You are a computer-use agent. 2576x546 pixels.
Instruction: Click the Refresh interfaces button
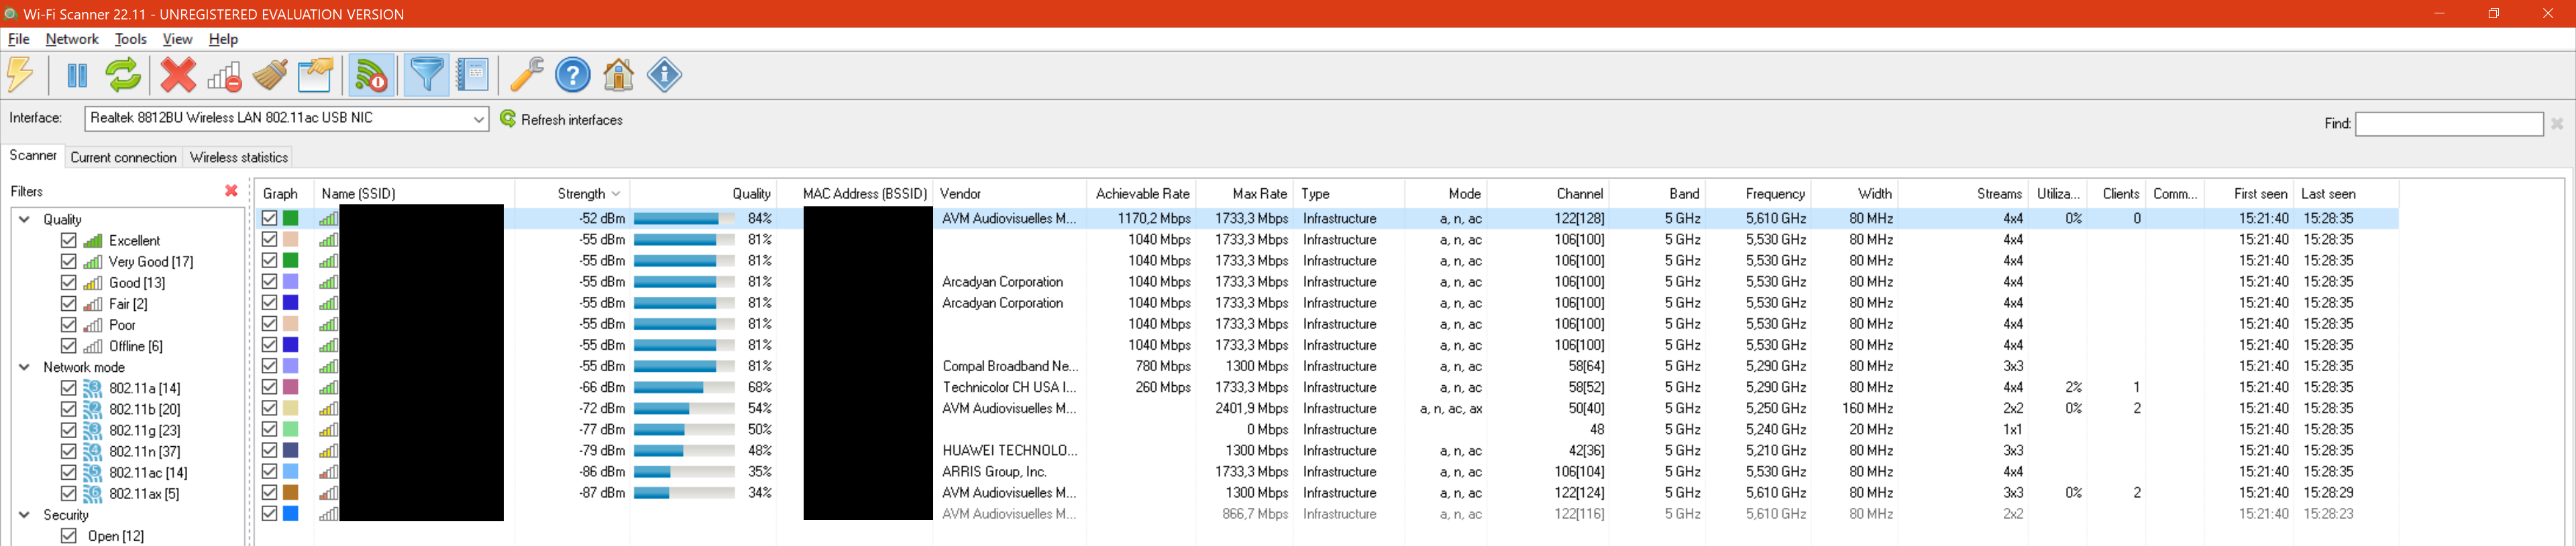[x=561, y=120]
